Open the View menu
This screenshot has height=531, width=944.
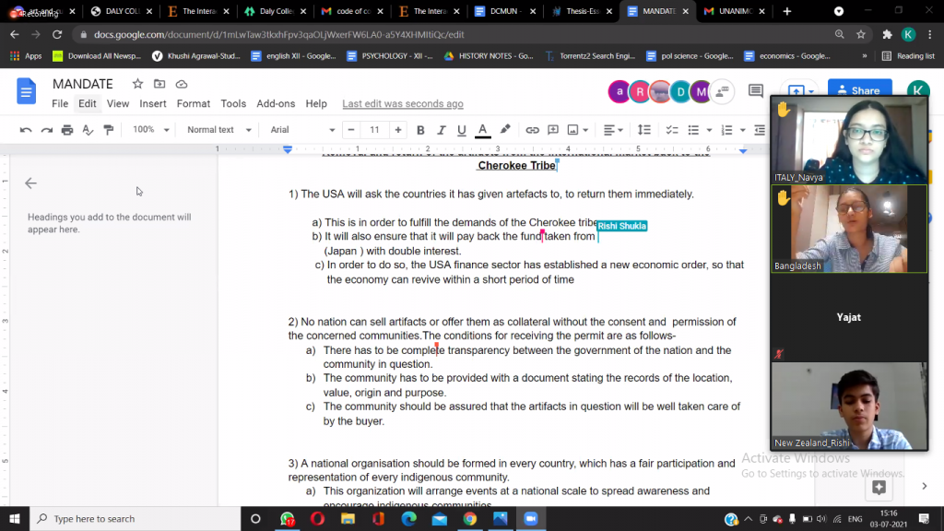point(118,103)
